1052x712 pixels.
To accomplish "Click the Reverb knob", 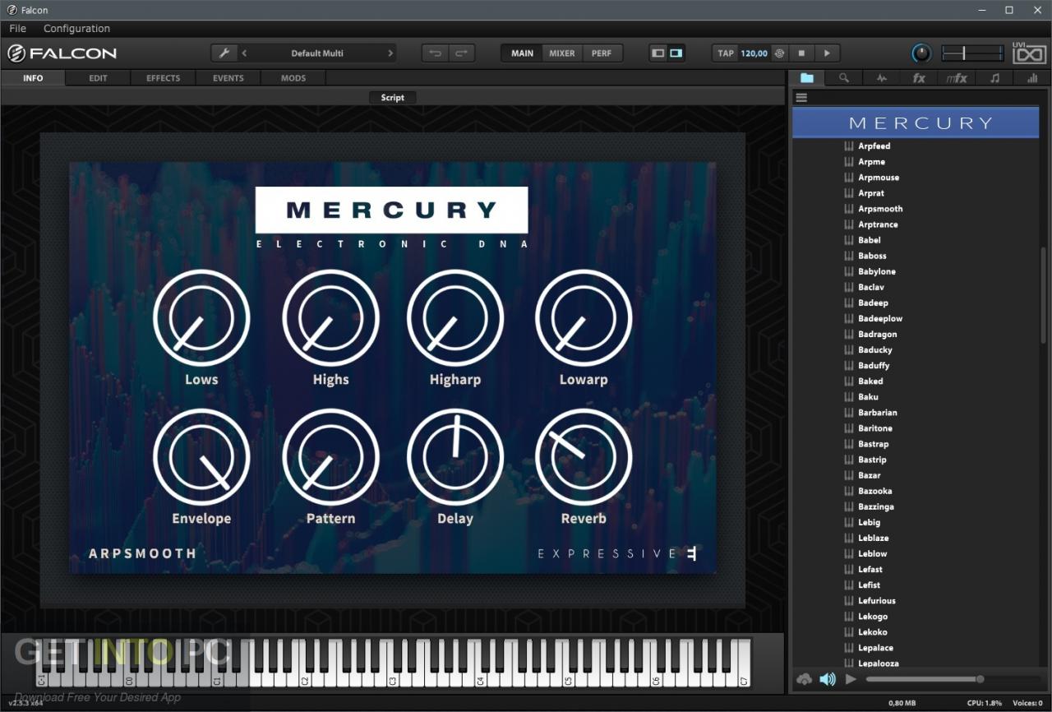I will point(584,456).
